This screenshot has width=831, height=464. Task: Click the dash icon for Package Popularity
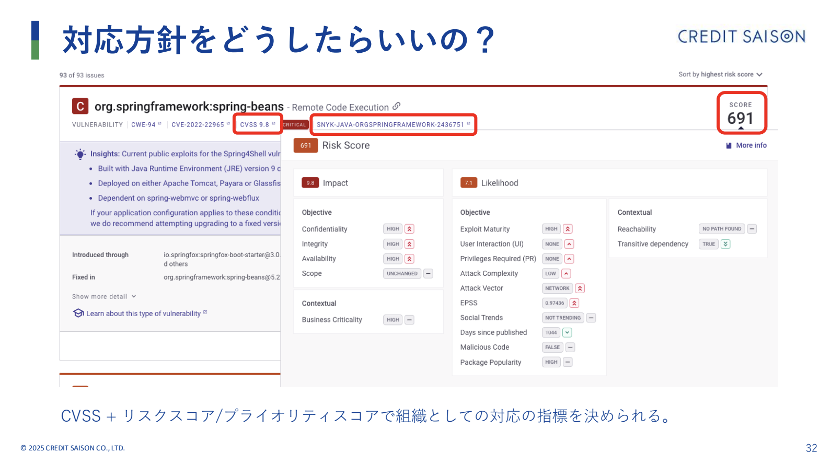[x=568, y=362]
